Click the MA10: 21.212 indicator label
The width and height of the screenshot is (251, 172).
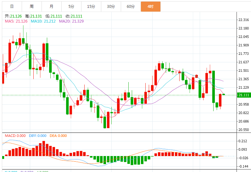click(43, 21)
